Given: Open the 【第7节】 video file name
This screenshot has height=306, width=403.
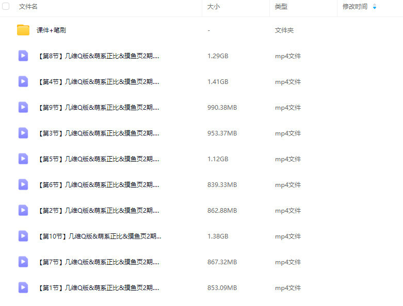Looking at the screenshot, I should [x=98, y=262].
